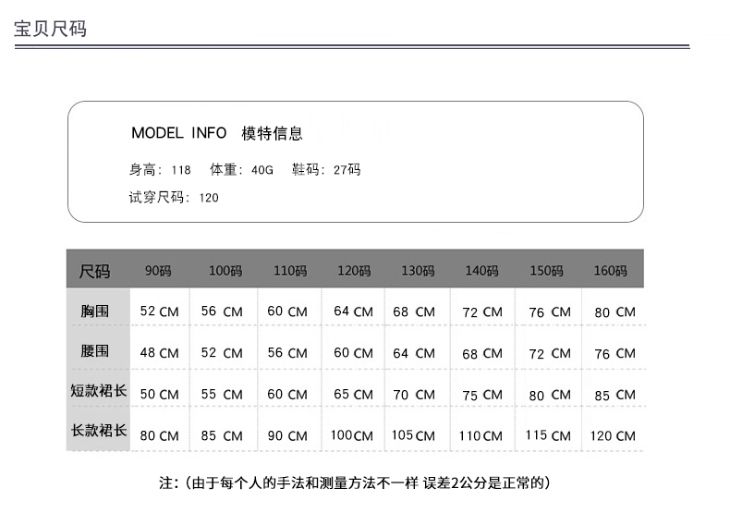
Task: Click the 腰围 value for 130码
Action: coord(414,353)
